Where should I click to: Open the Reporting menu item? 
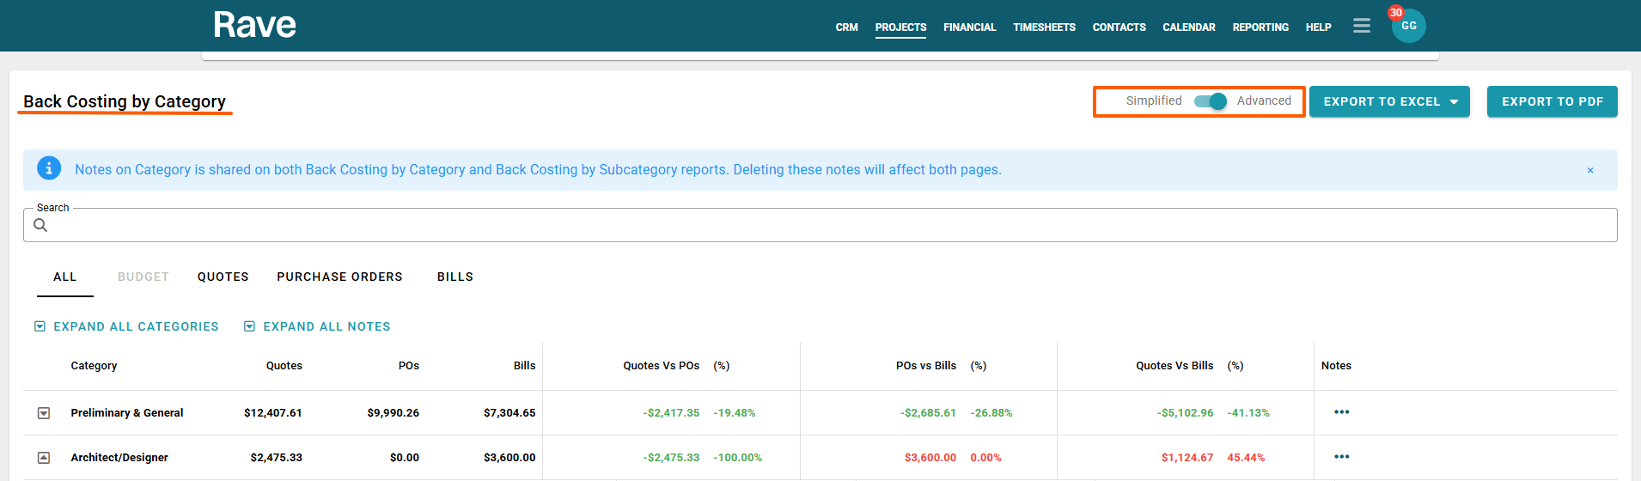click(1260, 27)
